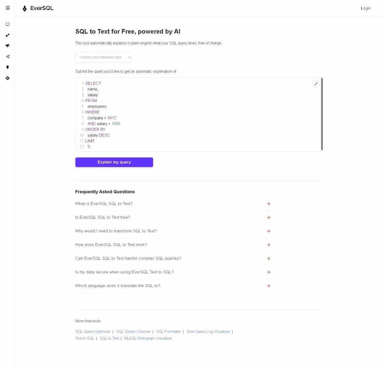Open the 'Choose your database type' dropdown

(103, 57)
